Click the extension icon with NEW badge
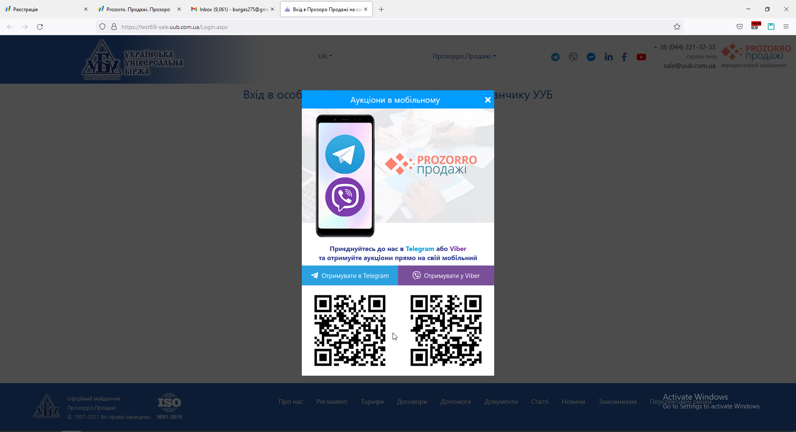This screenshot has height=432, width=796. point(755,26)
